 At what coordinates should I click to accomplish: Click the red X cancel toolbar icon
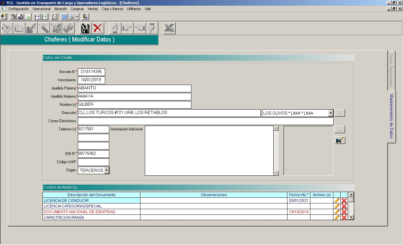[98, 28]
